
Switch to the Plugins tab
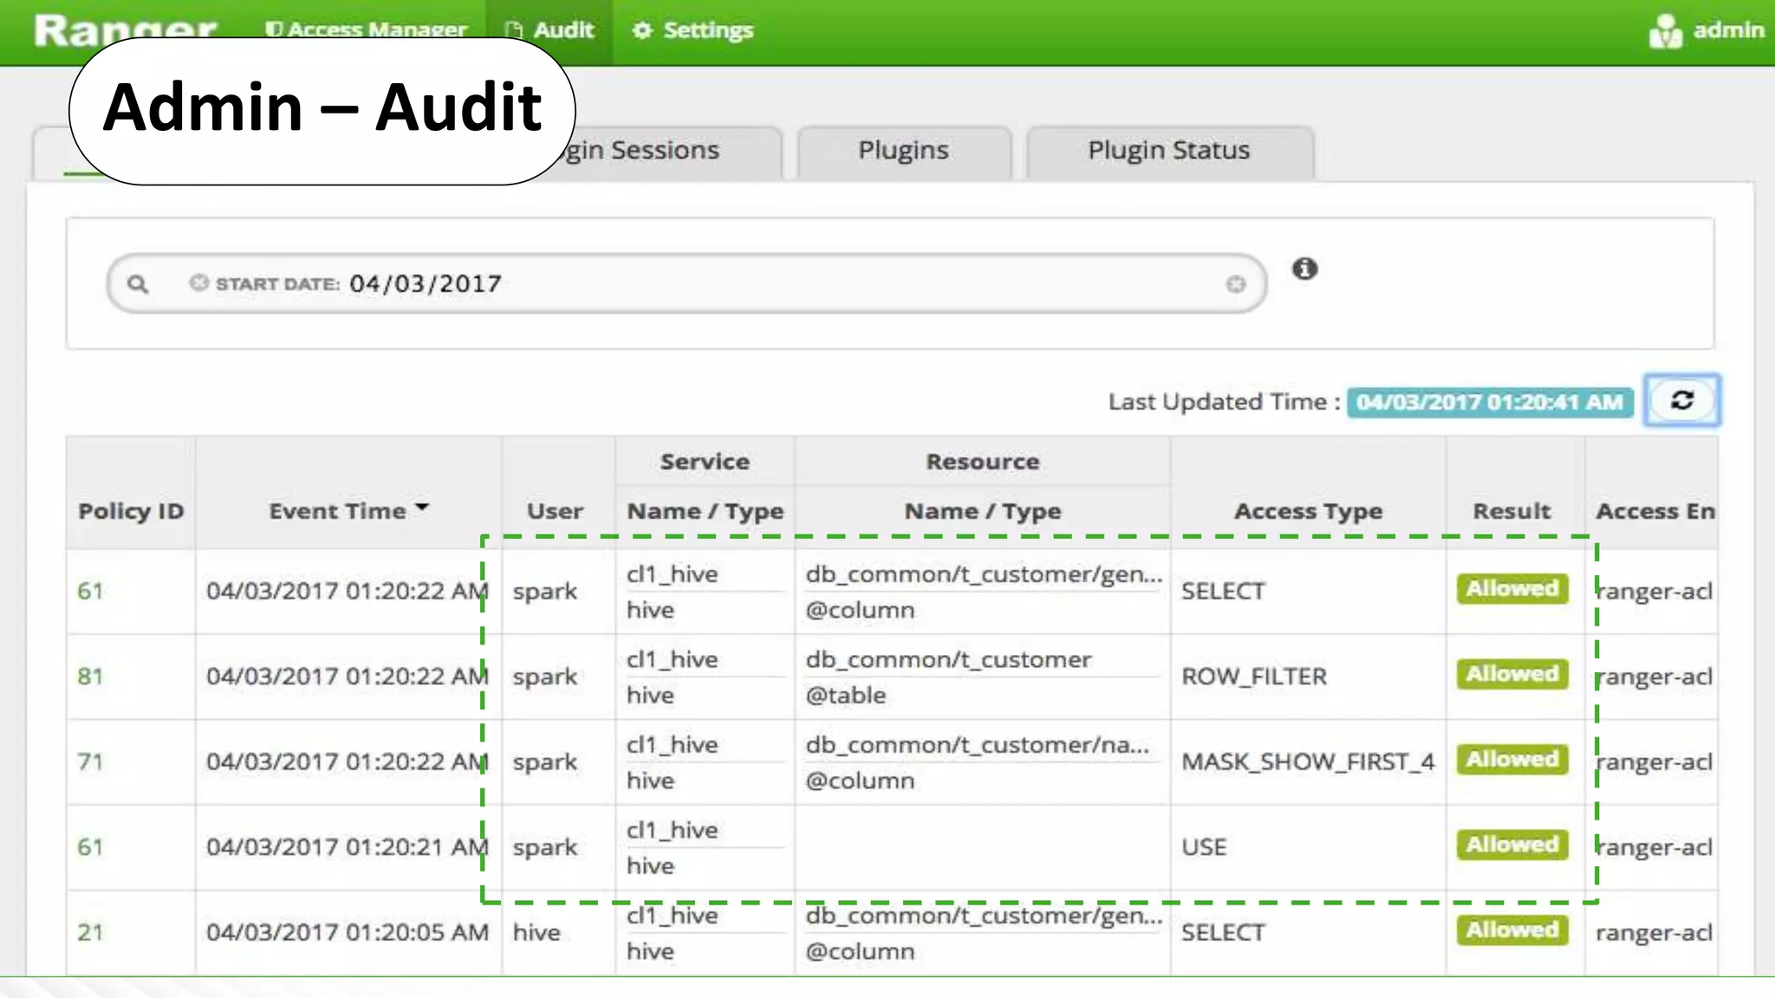903,151
